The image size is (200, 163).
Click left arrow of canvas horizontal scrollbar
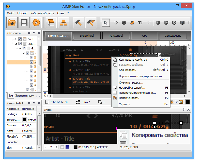pos(50,96)
